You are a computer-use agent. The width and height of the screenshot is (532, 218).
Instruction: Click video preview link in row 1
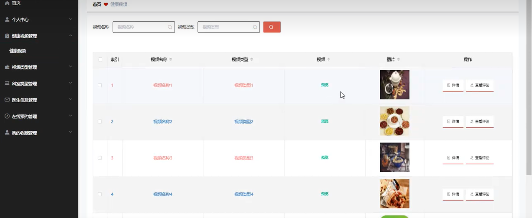(325, 85)
